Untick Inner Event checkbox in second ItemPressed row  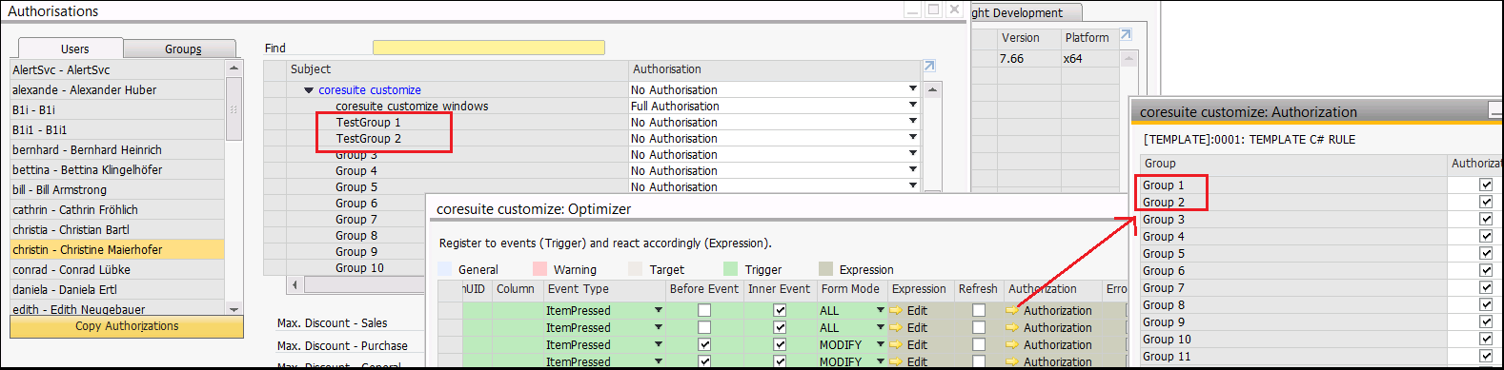[780, 328]
